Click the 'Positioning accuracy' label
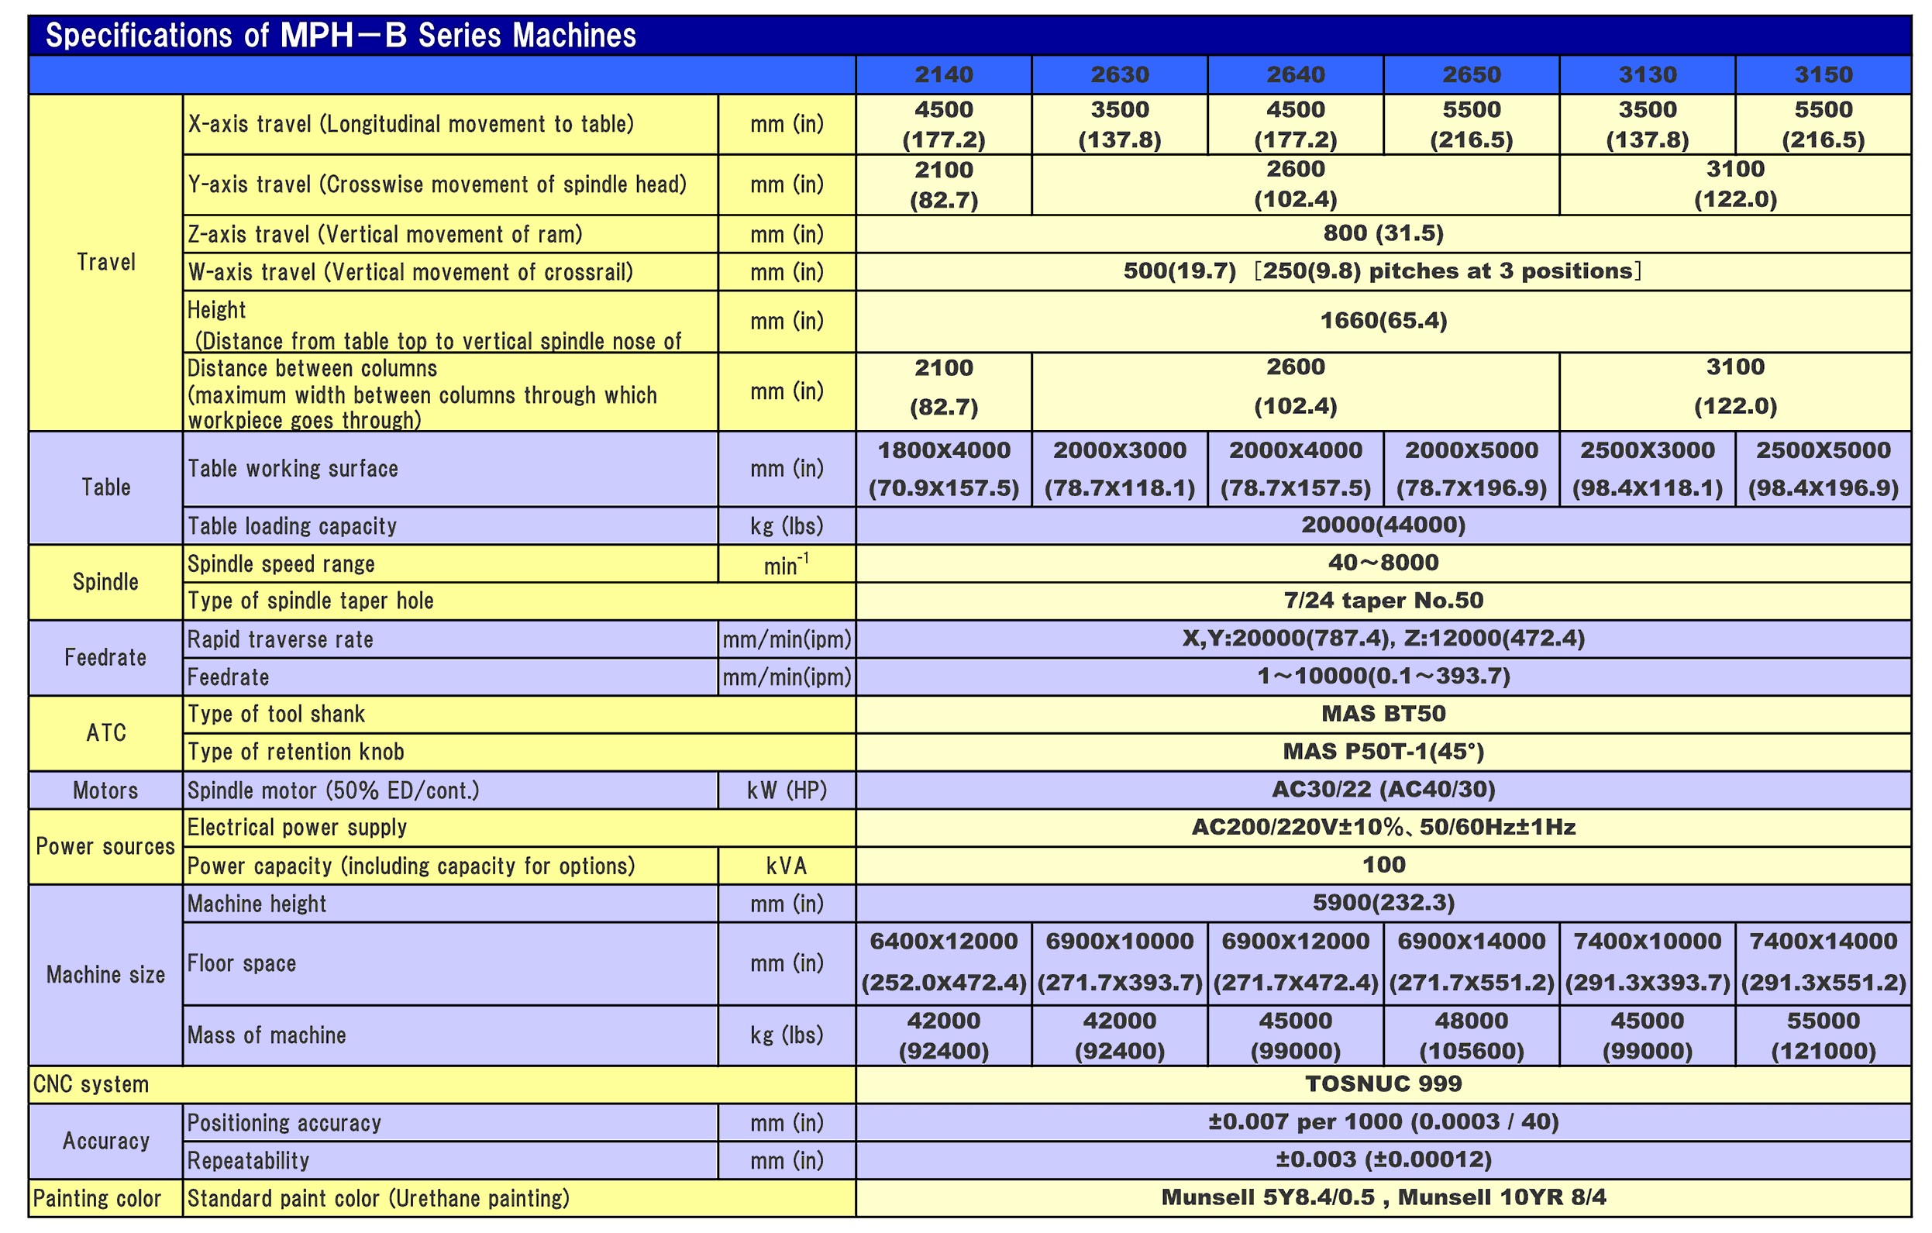 click(284, 1123)
